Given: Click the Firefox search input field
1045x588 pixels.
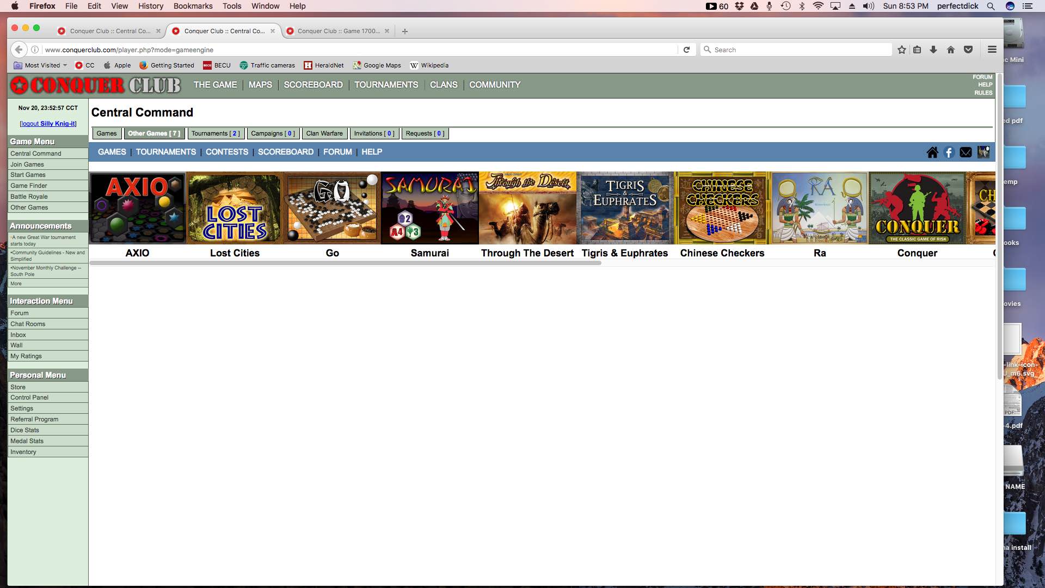Looking at the screenshot, I should click(x=796, y=50).
